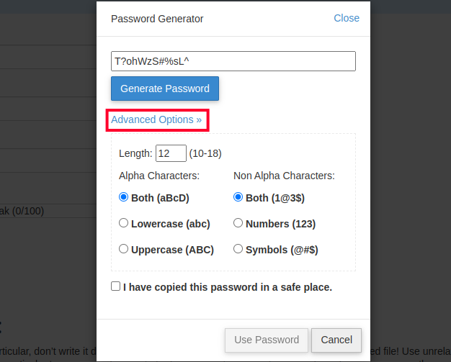Pick the Symbols (@#$) radio option
This screenshot has width=451, height=362.
[238, 249]
